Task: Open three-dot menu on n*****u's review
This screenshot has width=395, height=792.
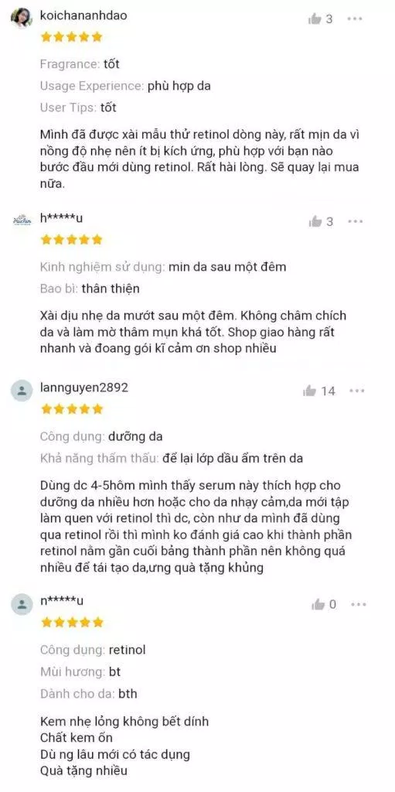Action: pyautogui.click(x=358, y=604)
